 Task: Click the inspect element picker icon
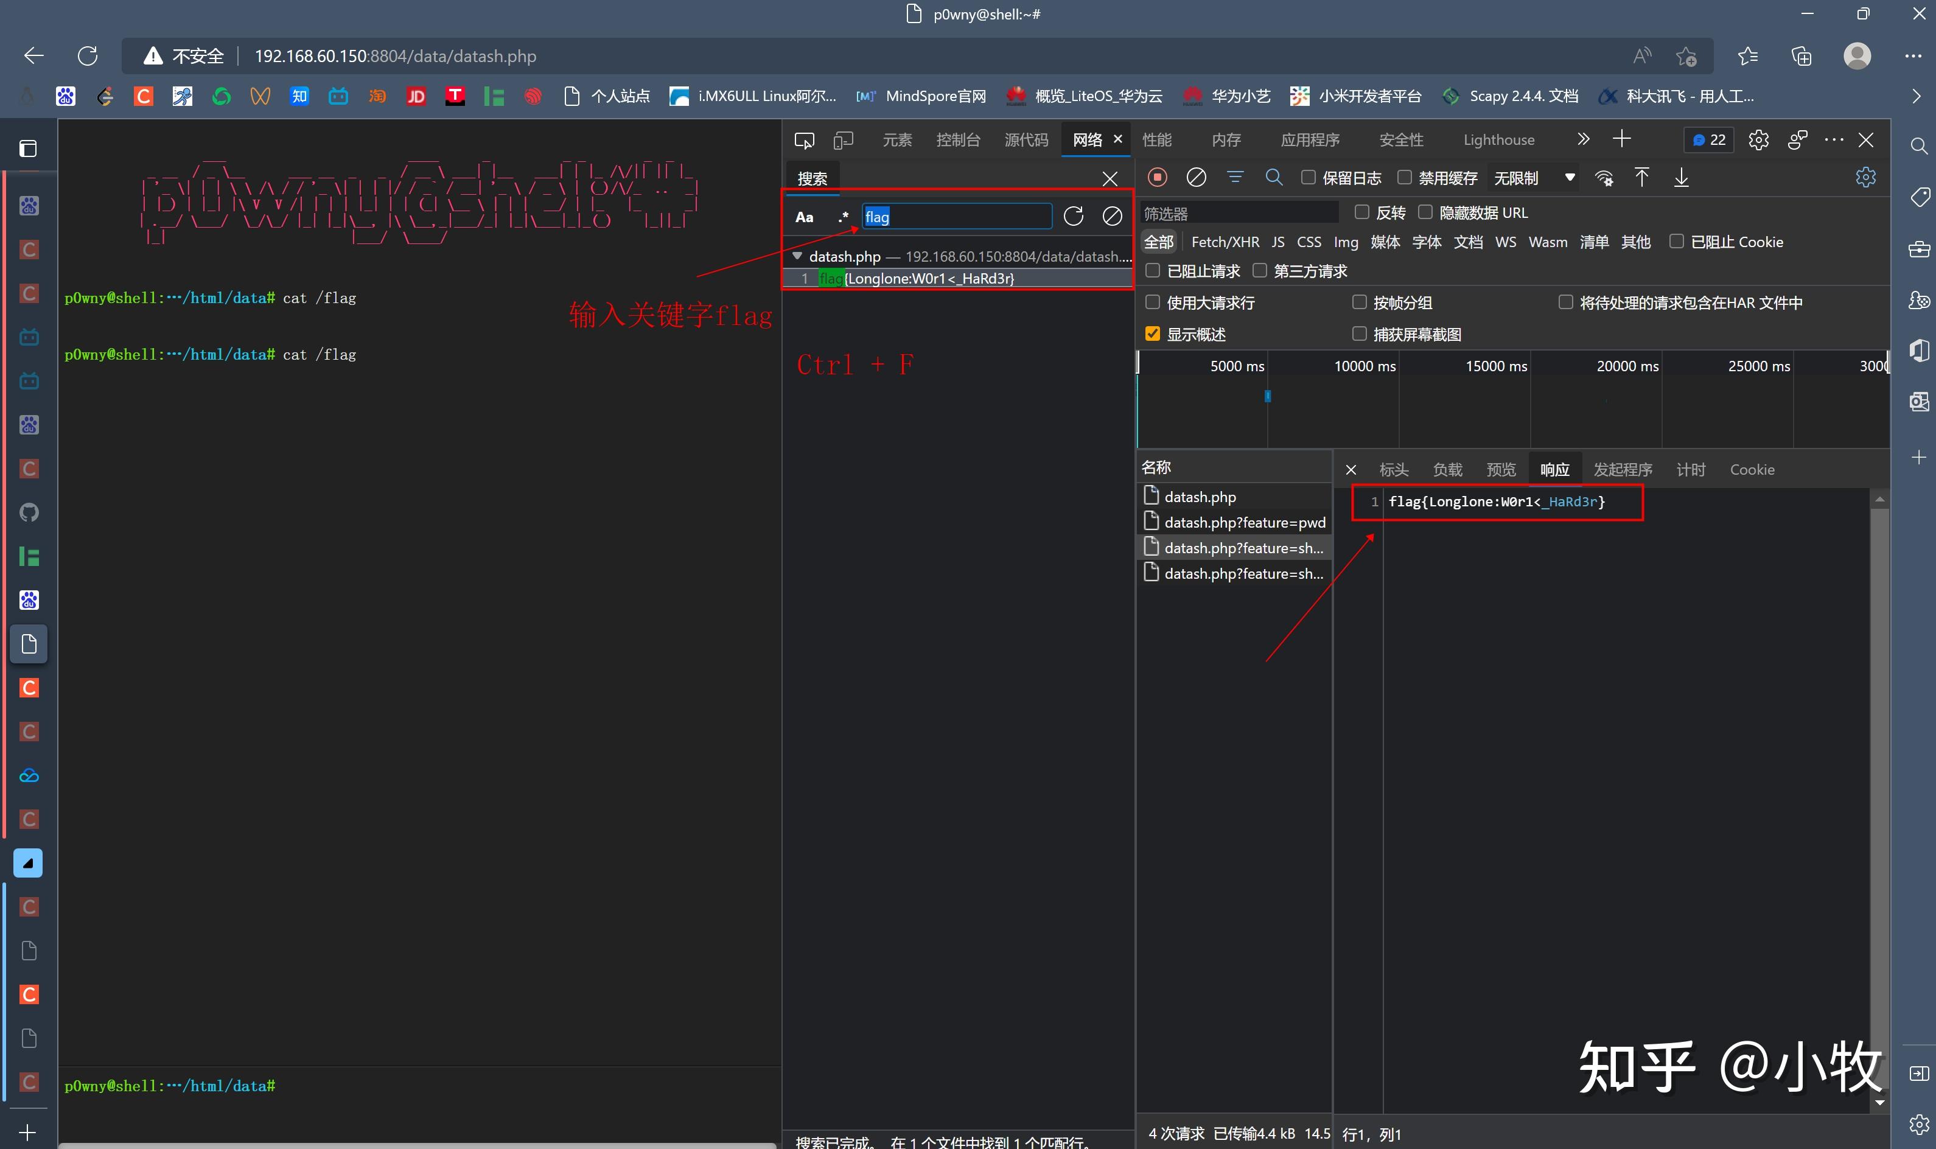pyautogui.click(x=804, y=140)
